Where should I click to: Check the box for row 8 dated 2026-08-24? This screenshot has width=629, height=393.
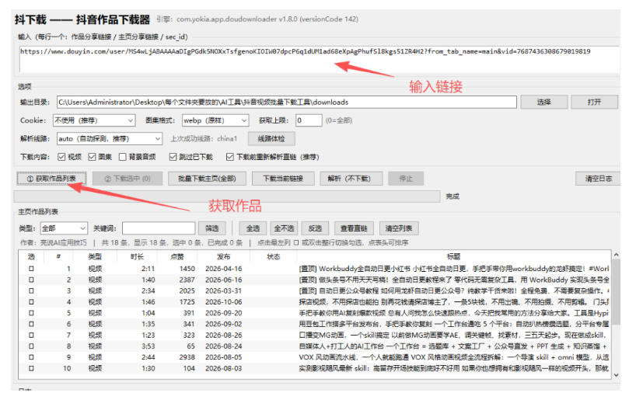31,346
